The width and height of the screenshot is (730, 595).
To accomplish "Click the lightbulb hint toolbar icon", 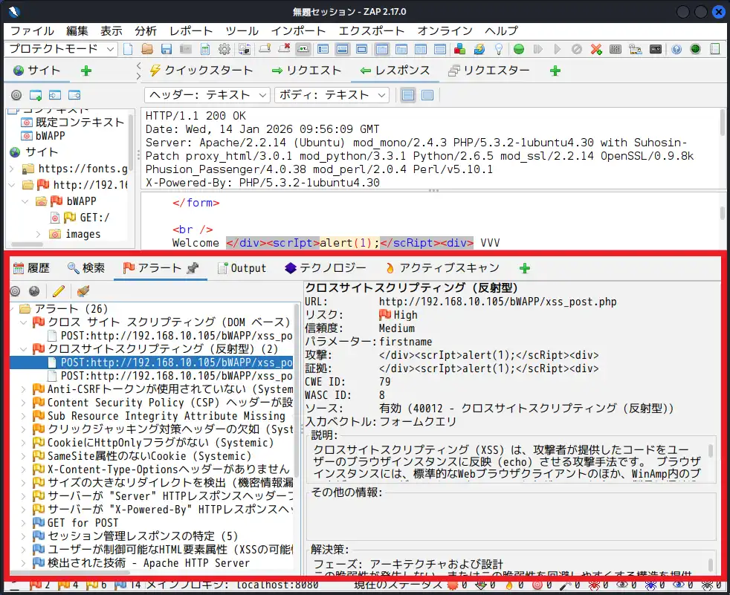I will 499,50.
